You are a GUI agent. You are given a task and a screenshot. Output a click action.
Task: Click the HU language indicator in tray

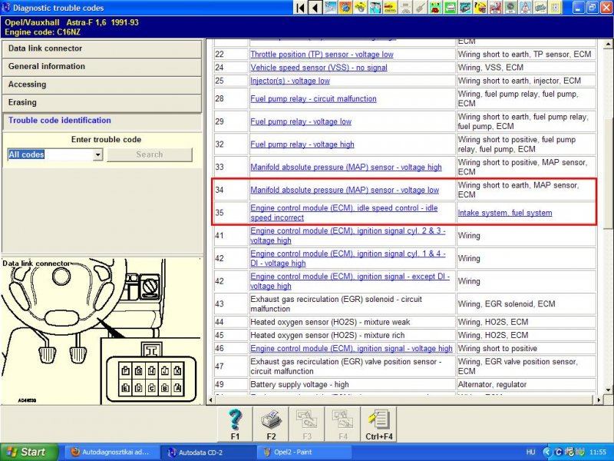530,452
